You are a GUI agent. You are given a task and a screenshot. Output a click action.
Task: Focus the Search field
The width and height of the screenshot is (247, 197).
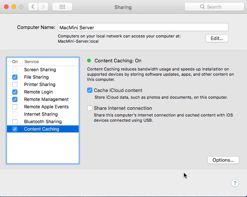pos(214,7)
